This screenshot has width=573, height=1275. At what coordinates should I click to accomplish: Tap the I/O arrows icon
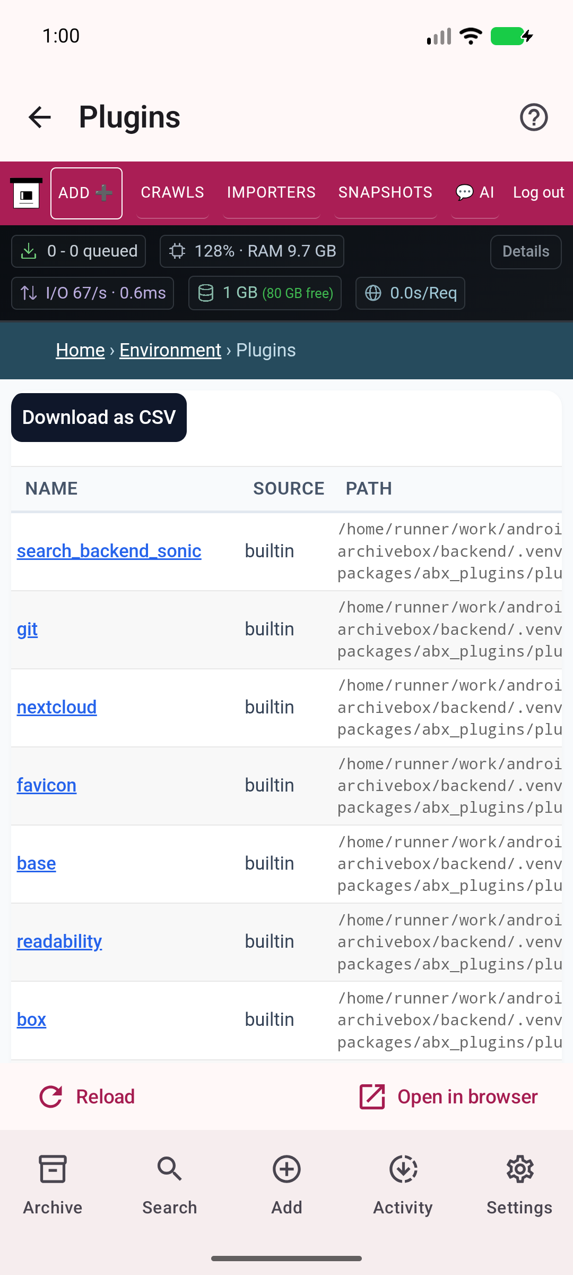[x=29, y=293]
